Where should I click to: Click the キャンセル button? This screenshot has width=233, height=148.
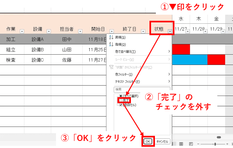point(162,141)
